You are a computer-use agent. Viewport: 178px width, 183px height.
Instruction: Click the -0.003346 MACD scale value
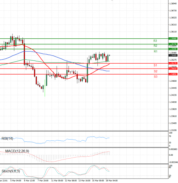(x=174, y=162)
